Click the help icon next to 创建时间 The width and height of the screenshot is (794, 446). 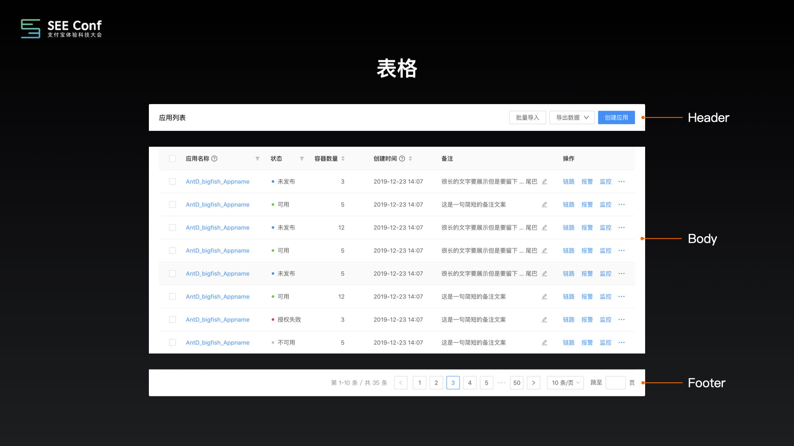coord(402,159)
